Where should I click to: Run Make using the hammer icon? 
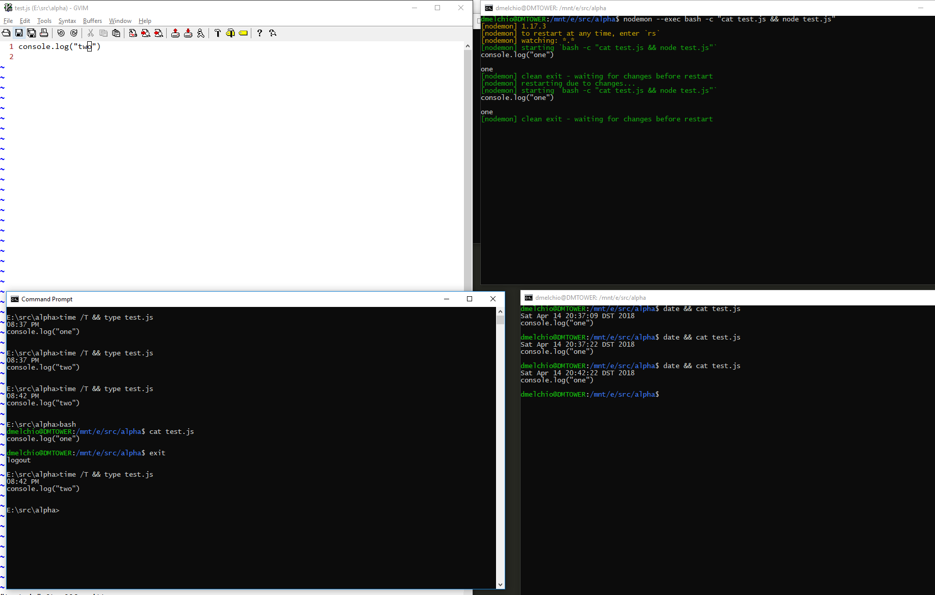pos(218,33)
